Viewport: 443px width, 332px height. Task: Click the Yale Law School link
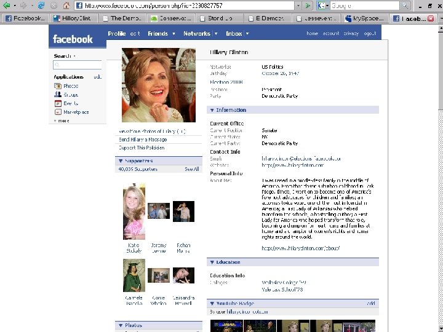282,290
